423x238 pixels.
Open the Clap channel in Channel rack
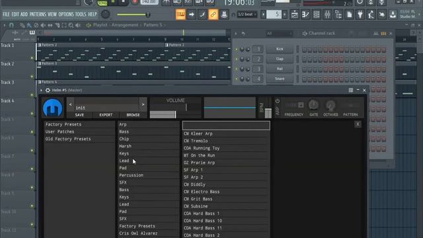tap(280, 59)
